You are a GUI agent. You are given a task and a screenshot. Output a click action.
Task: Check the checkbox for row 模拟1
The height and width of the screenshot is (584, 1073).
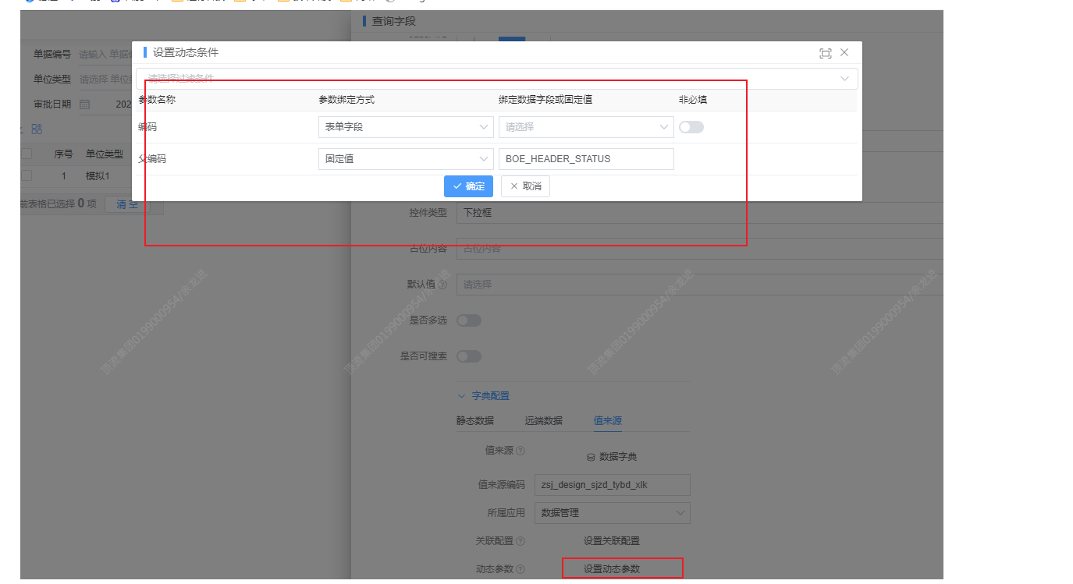[x=26, y=176]
